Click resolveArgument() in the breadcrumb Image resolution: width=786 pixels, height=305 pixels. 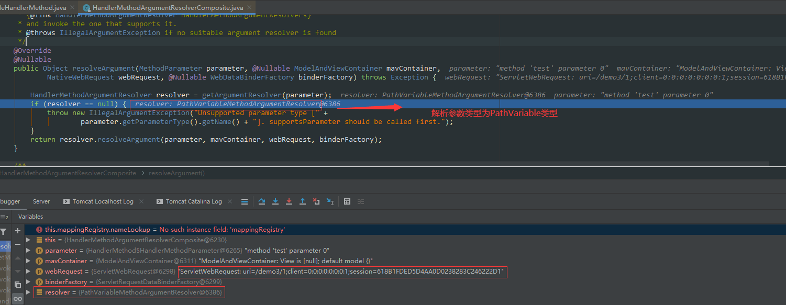click(x=177, y=173)
